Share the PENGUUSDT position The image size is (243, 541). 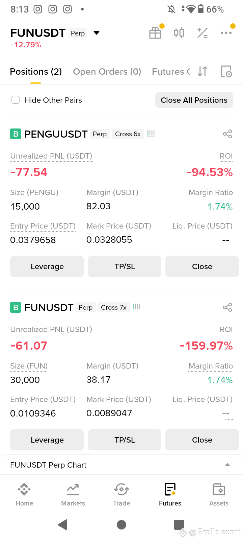(x=227, y=134)
